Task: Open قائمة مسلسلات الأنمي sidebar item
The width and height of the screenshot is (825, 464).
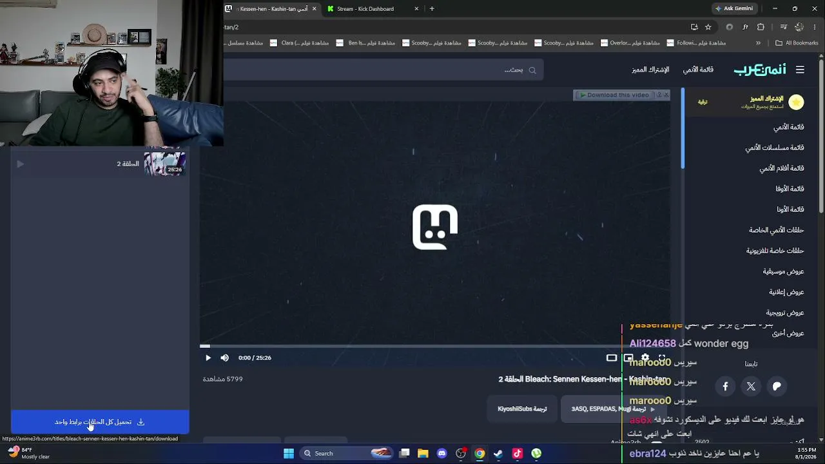Action: pyautogui.click(x=775, y=148)
